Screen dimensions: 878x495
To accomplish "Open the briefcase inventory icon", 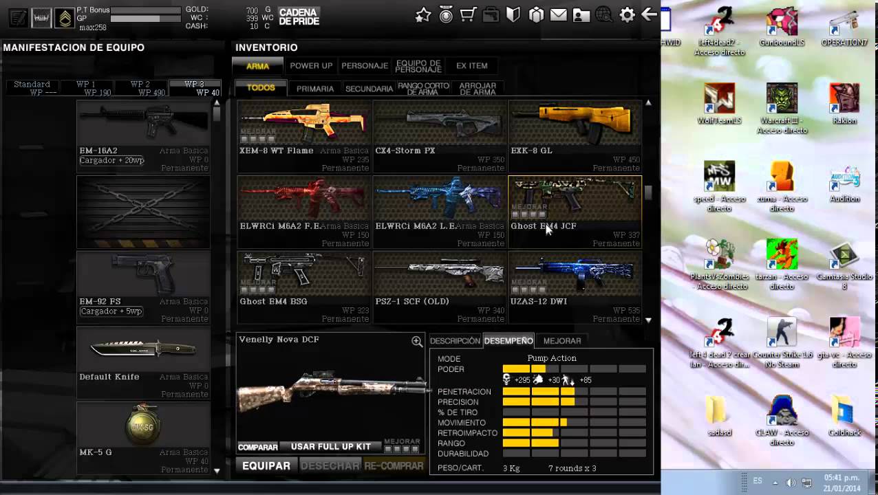I will [491, 15].
